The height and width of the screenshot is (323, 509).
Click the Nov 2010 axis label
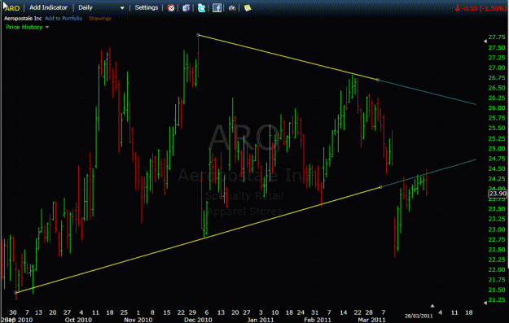click(x=138, y=320)
